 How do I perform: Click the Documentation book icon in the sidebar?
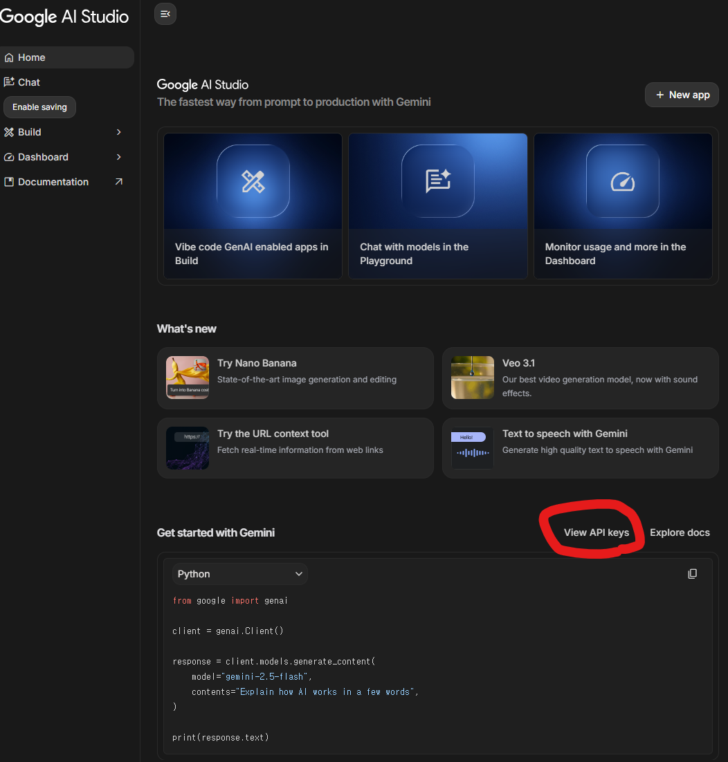pyautogui.click(x=9, y=182)
